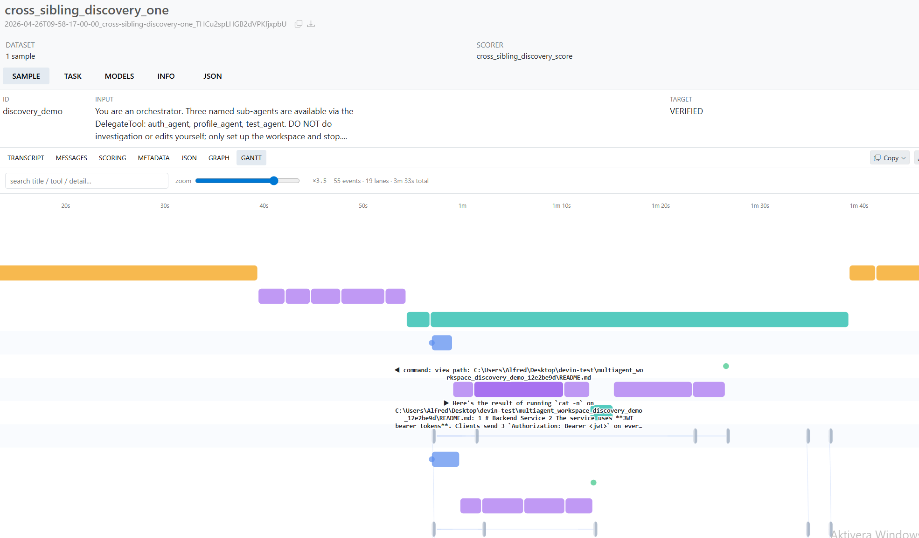Open the MODELS tab

[119, 76]
